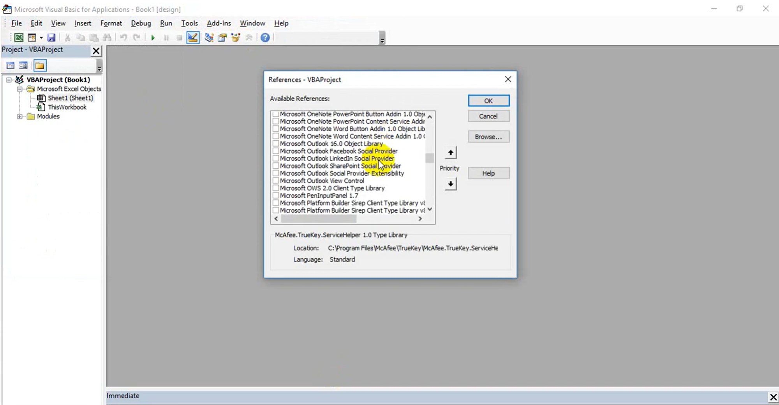The image size is (779, 405).
Task: Toggle the Design Mode icon
Action: coord(193,38)
